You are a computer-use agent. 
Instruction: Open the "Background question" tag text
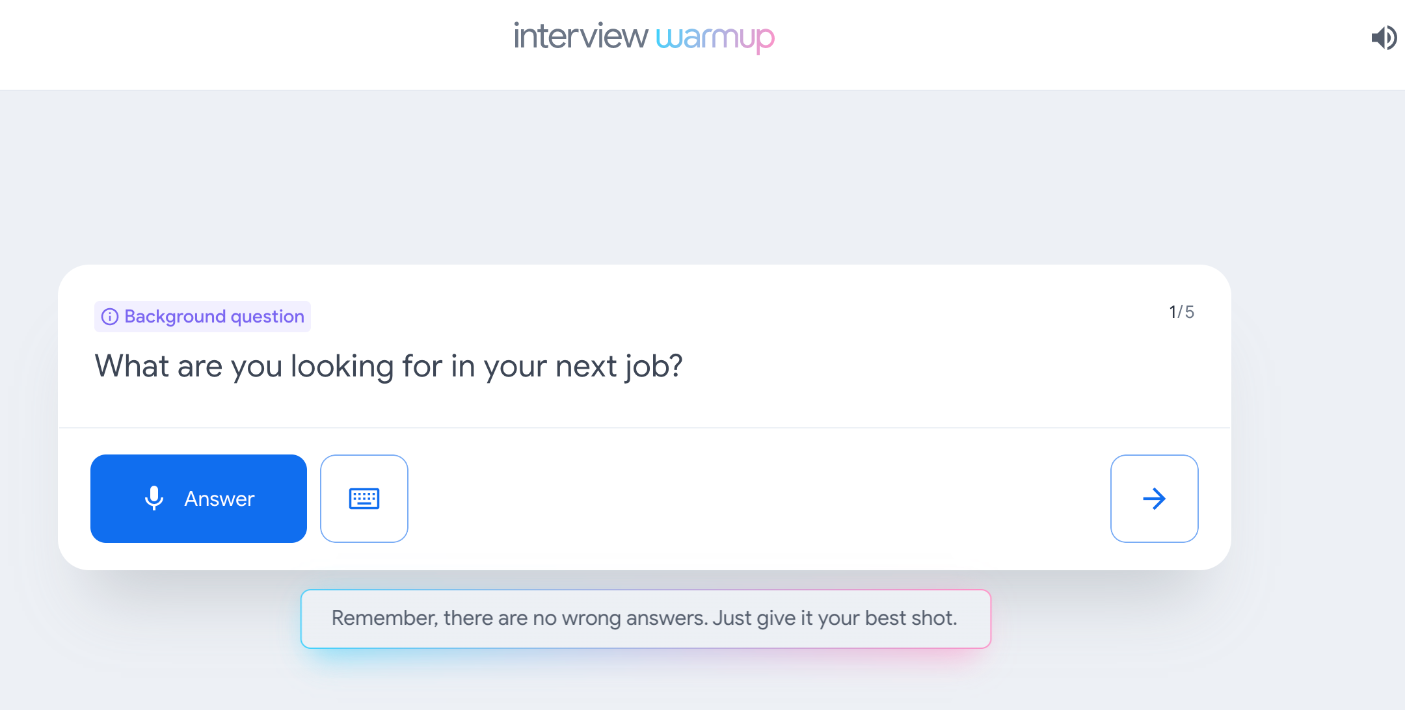click(214, 317)
